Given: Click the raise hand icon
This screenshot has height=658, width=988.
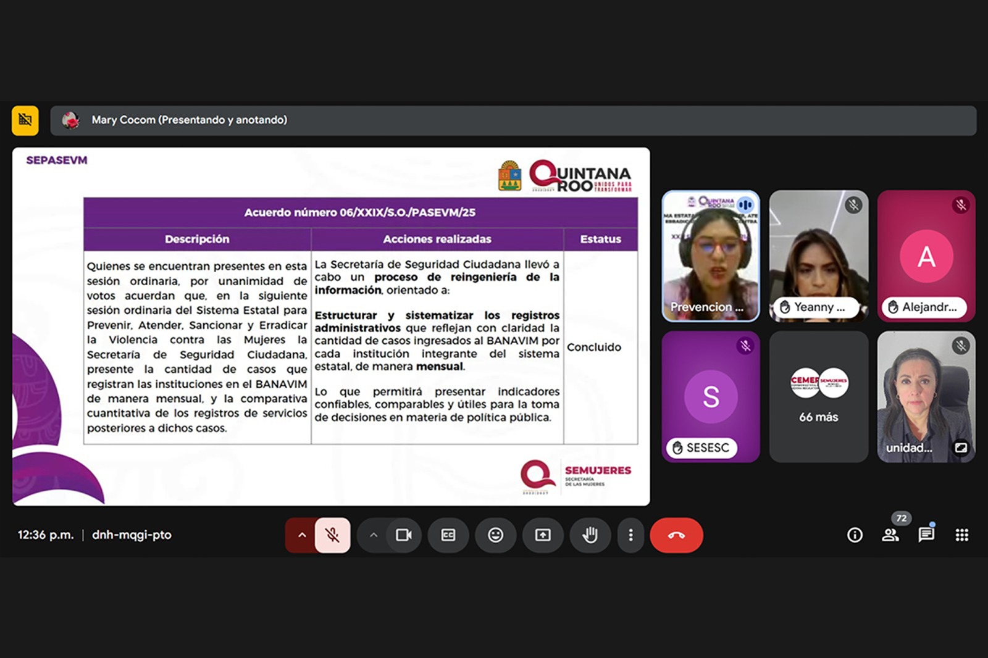Looking at the screenshot, I should [590, 535].
